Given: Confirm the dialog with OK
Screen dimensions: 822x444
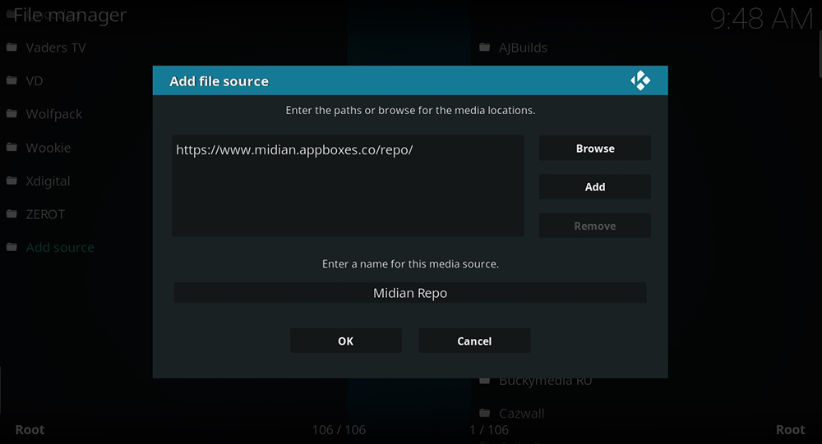Looking at the screenshot, I should click(x=346, y=341).
